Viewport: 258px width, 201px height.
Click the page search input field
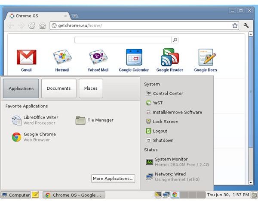[x=123, y=40]
